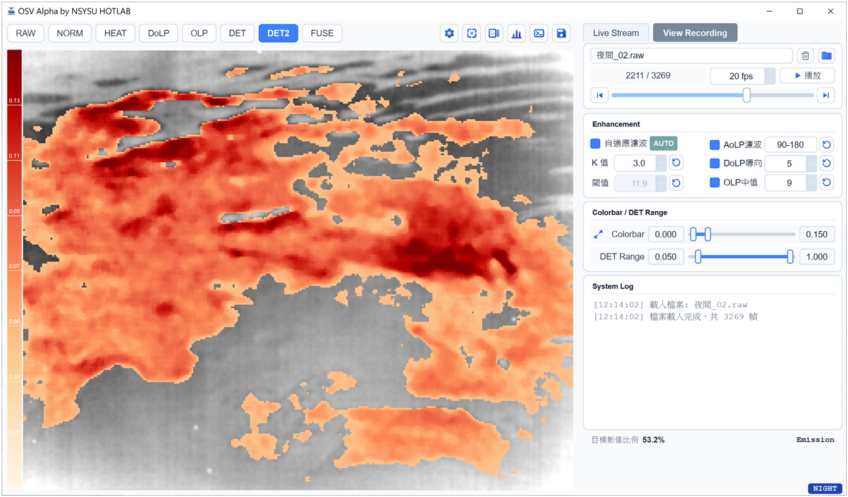Click the DET Range minimum 0.050 field
848x497 pixels.
click(x=666, y=257)
